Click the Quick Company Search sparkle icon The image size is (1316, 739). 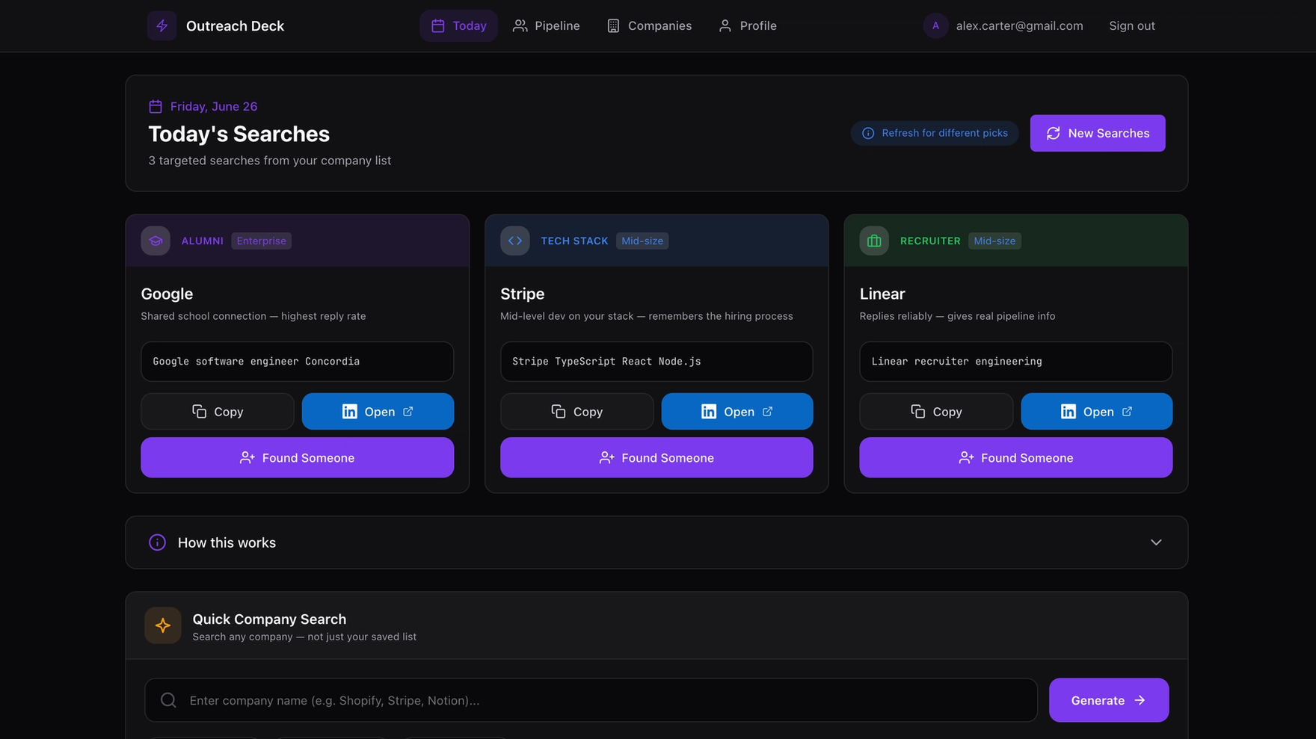pyautogui.click(x=163, y=625)
